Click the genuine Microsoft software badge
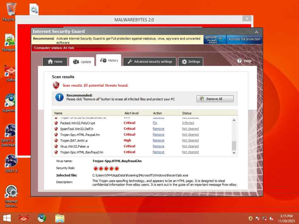Screen dimensions: 299x224 point(215,39)
